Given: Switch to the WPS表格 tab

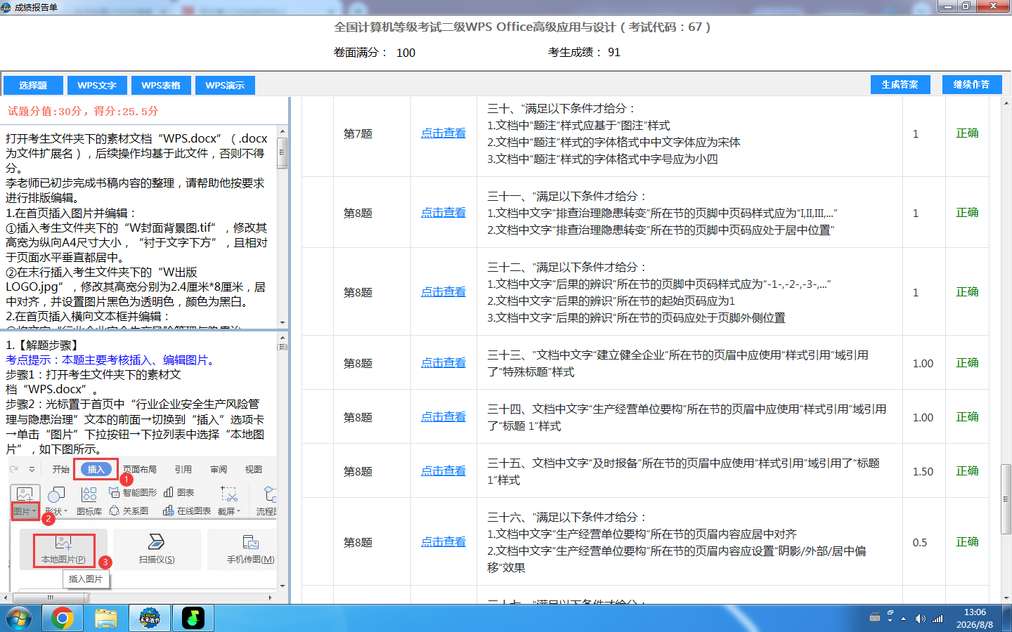Looking at the screenshot, I should [161, 85].
